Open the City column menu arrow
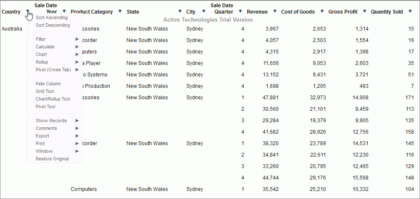420x199 pixels. pos(203,11)
